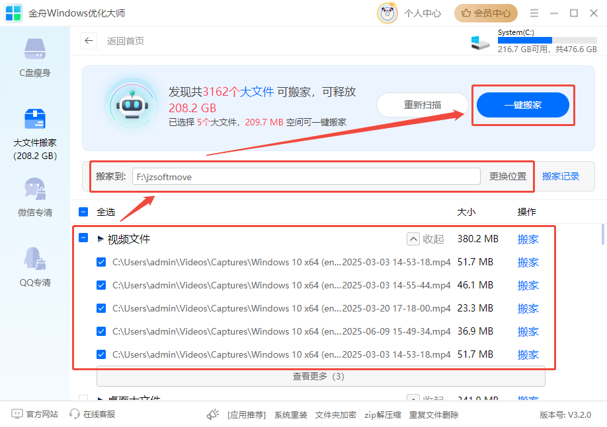The width and height of the screenshot is (607, 427).
Task: Uncheck the first 14-53-18.mp4 file
Action: (x=101, y=263)
